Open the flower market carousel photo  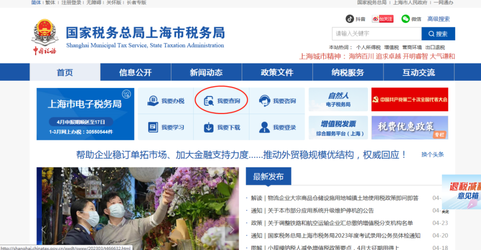(x=138, y=208)
